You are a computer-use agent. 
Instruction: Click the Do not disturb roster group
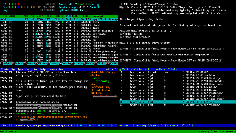coord(101,90)
